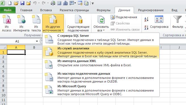Import data Из текста
The width and height of the screenshot is (186, 105).
click(36, 23)
